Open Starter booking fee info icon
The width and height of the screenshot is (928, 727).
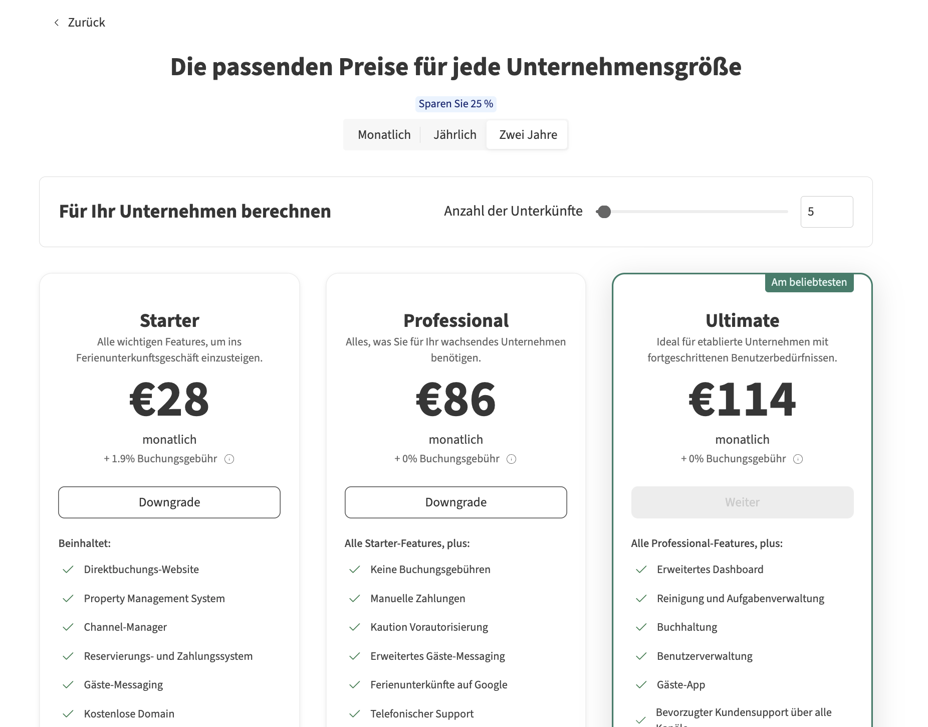[x=229, y=459]
